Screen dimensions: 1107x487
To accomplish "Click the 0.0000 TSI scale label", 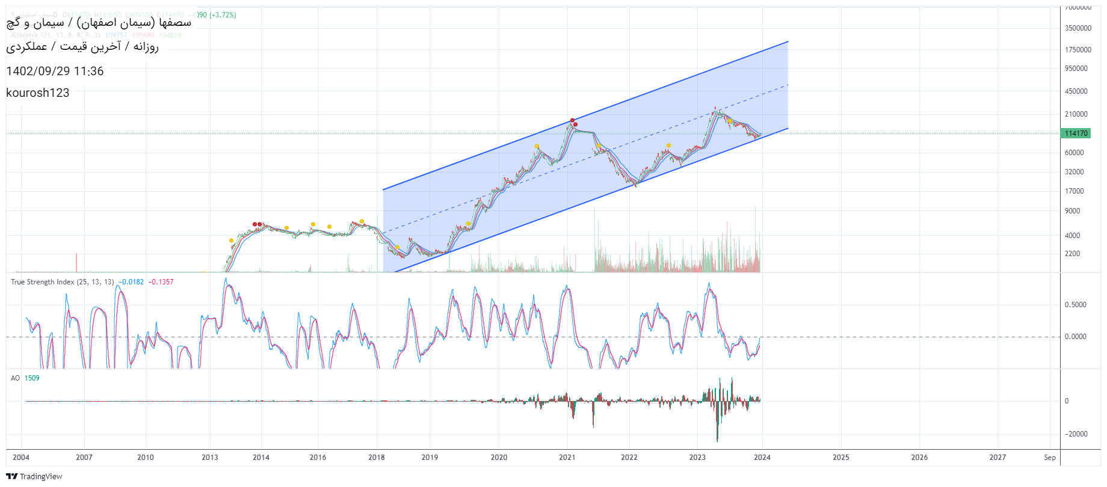I will click(x=1076, y=337).
